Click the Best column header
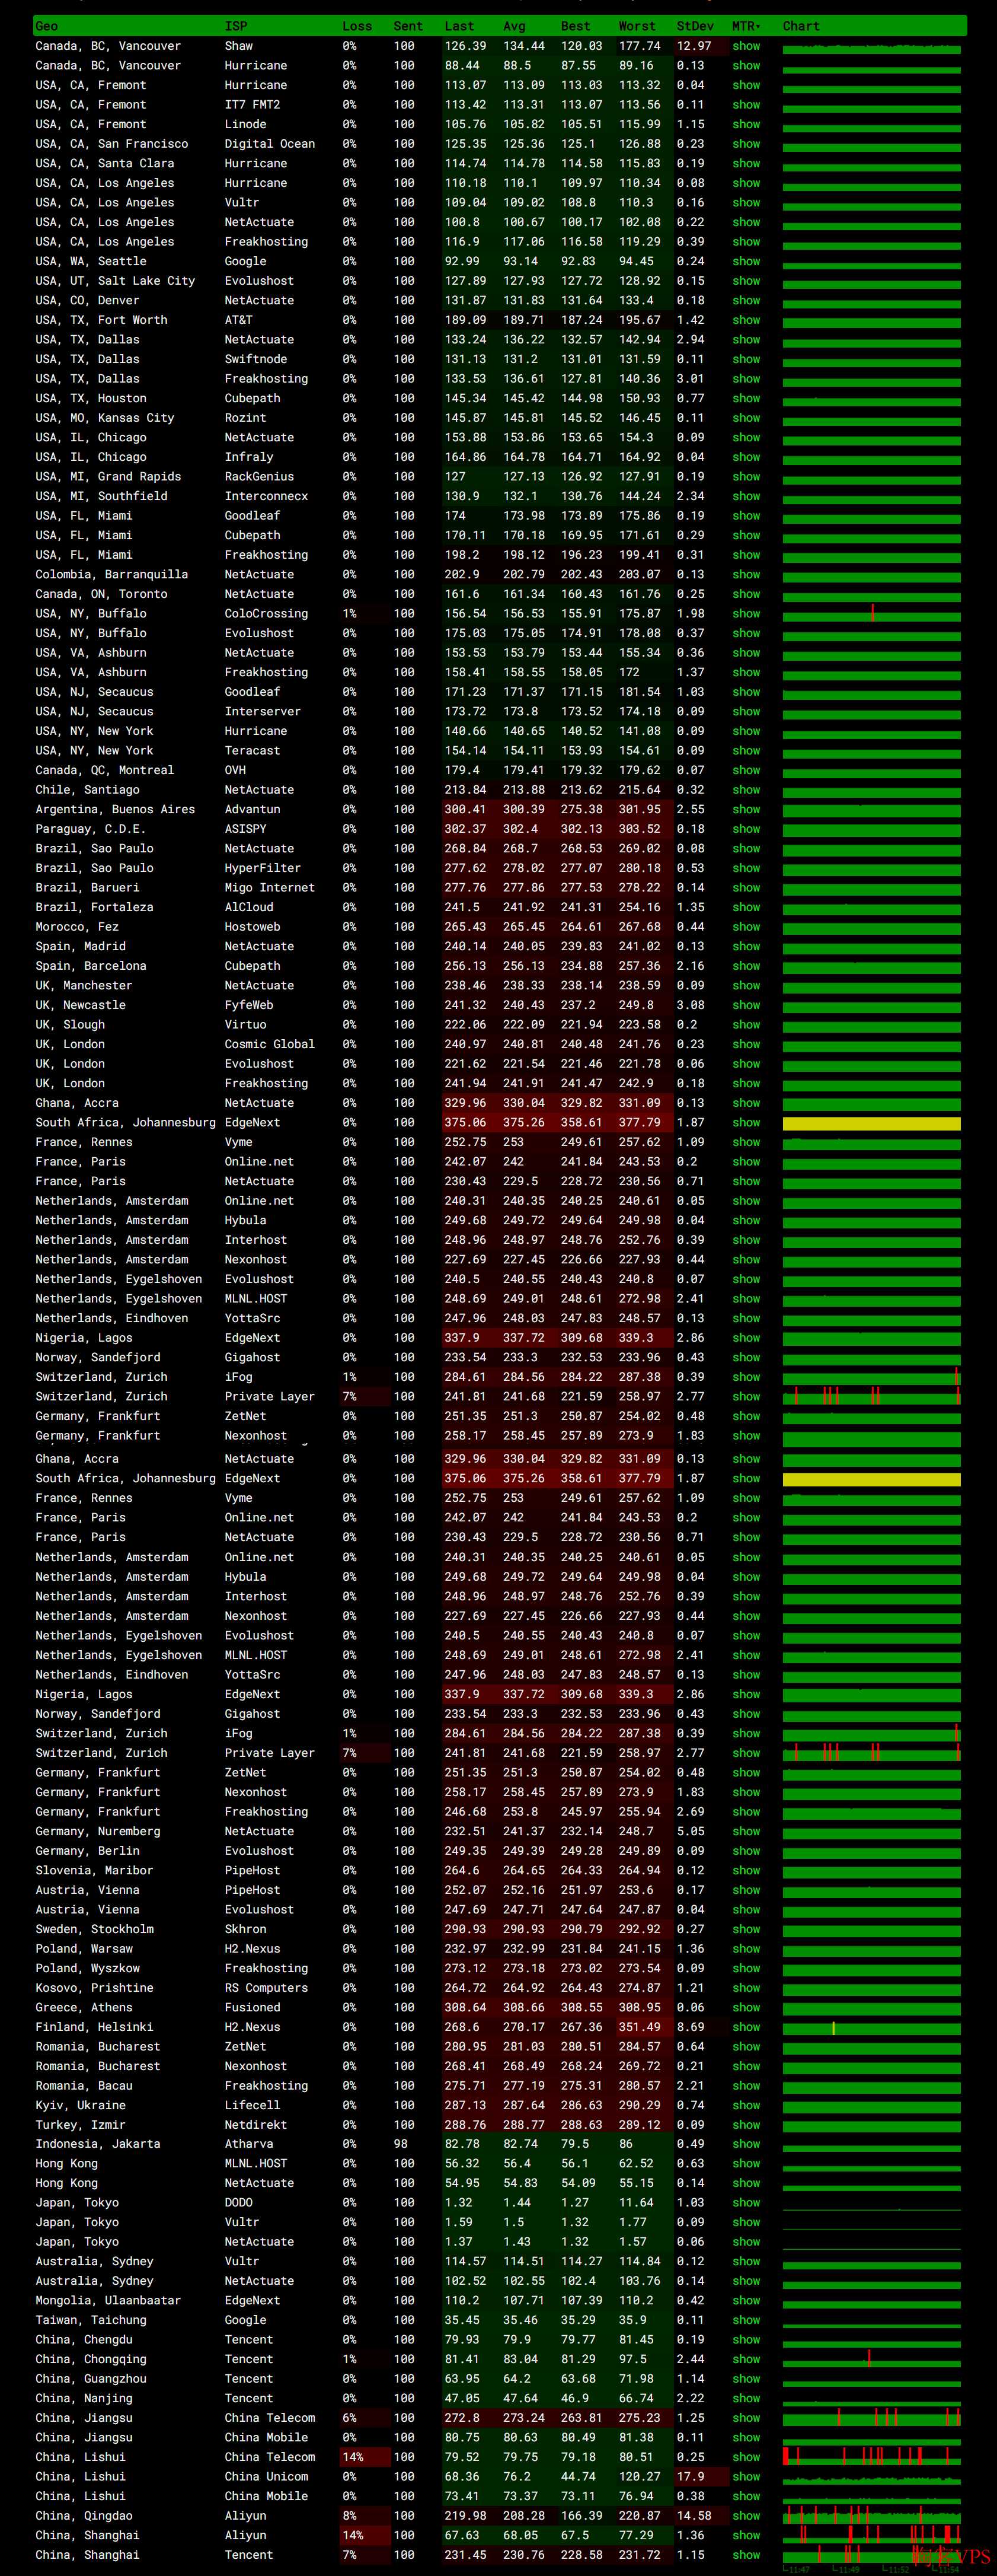Screen dimensions: 997x2576 pyautogui.click(x=576, y=26)
